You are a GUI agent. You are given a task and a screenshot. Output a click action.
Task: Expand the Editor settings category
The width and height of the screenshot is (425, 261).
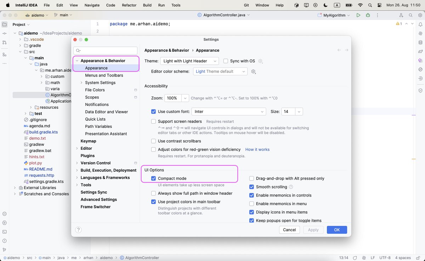point(77,148)
